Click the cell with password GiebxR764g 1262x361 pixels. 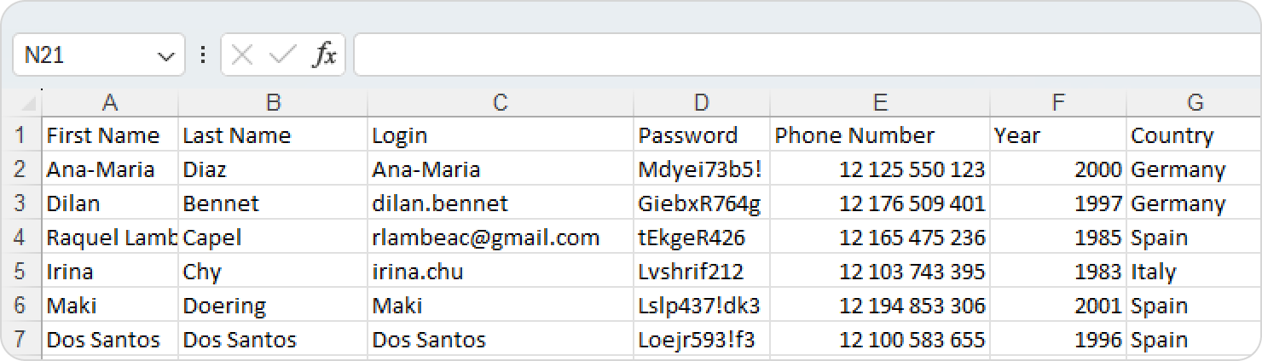tap(700, 203)
